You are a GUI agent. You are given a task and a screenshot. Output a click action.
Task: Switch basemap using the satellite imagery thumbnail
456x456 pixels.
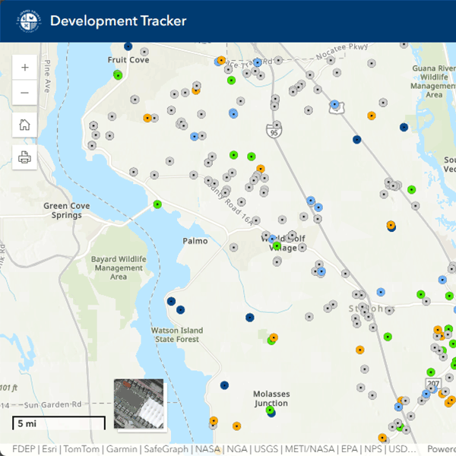pos(138,404)
